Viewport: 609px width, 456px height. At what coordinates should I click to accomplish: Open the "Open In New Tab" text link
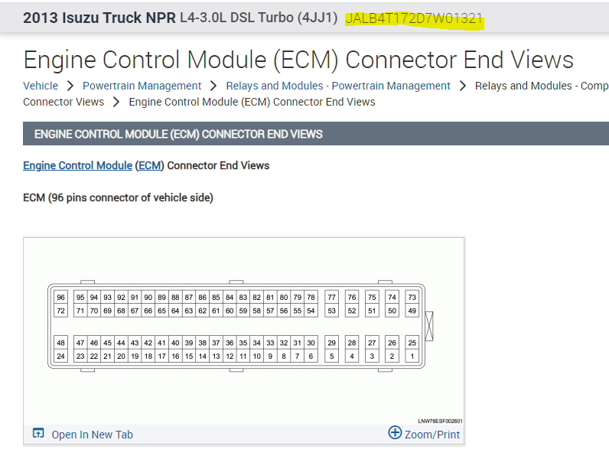(x=92, y=435)
